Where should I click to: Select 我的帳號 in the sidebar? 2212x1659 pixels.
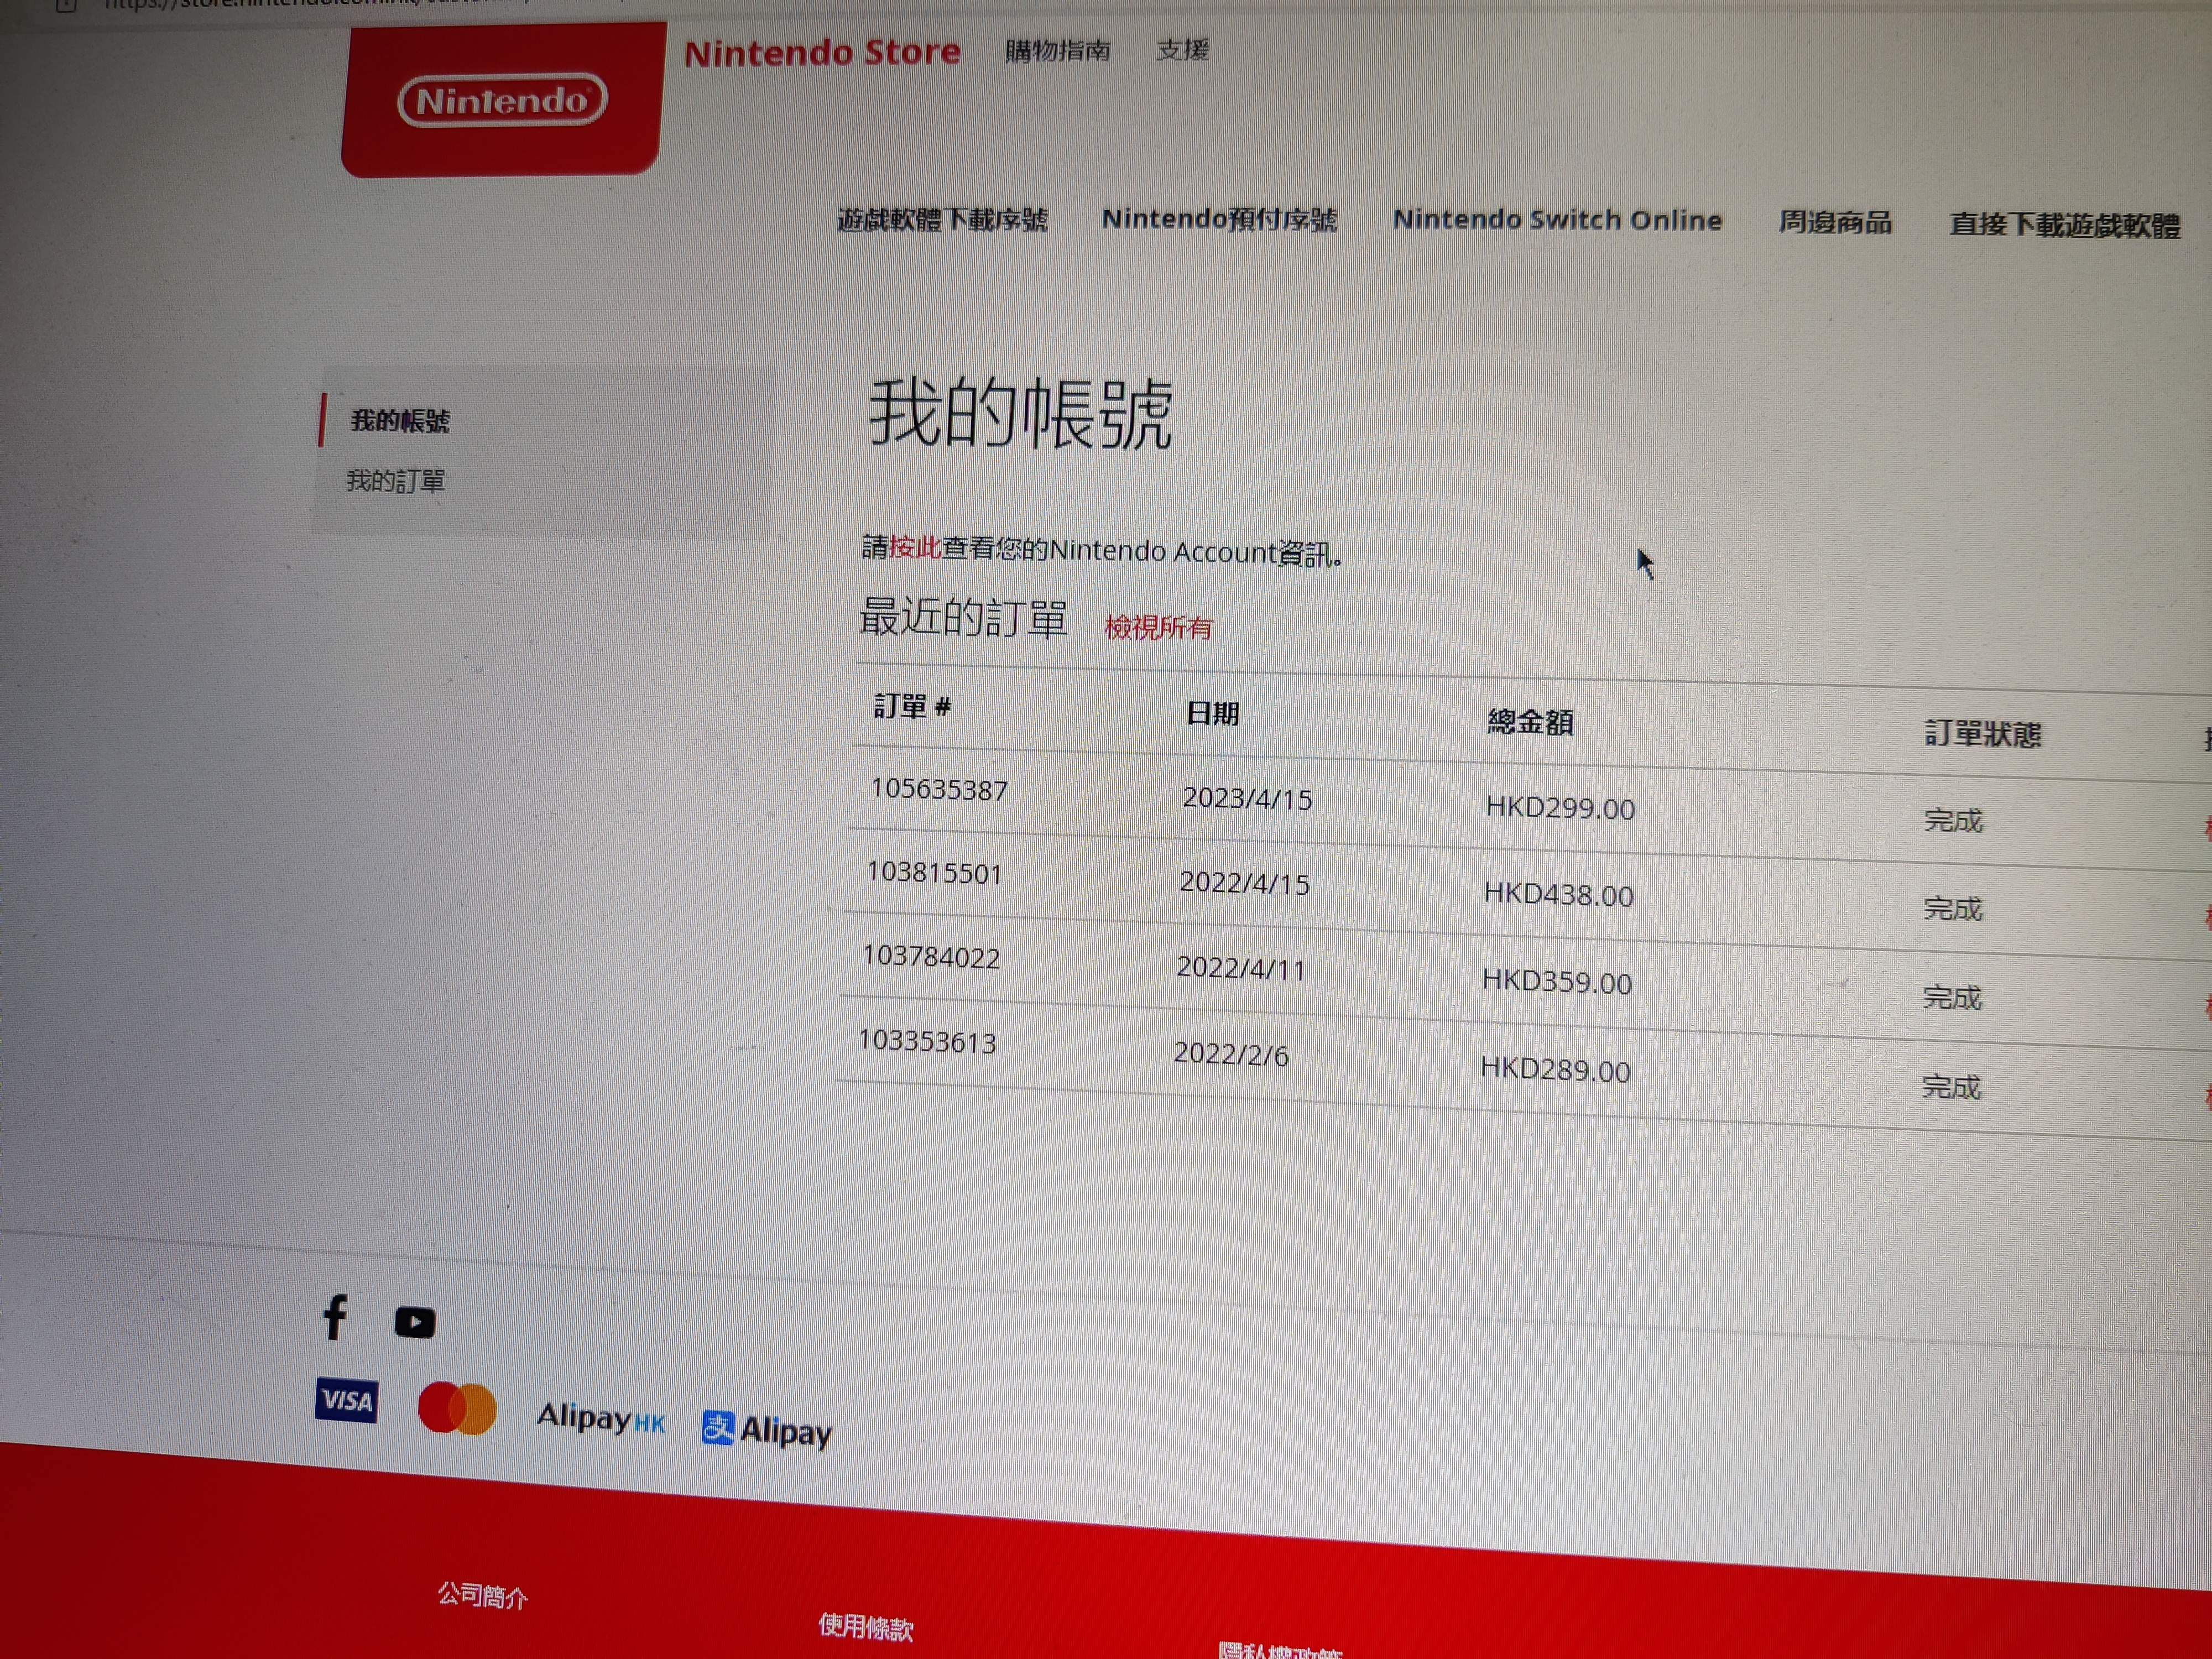pos(400,421)
